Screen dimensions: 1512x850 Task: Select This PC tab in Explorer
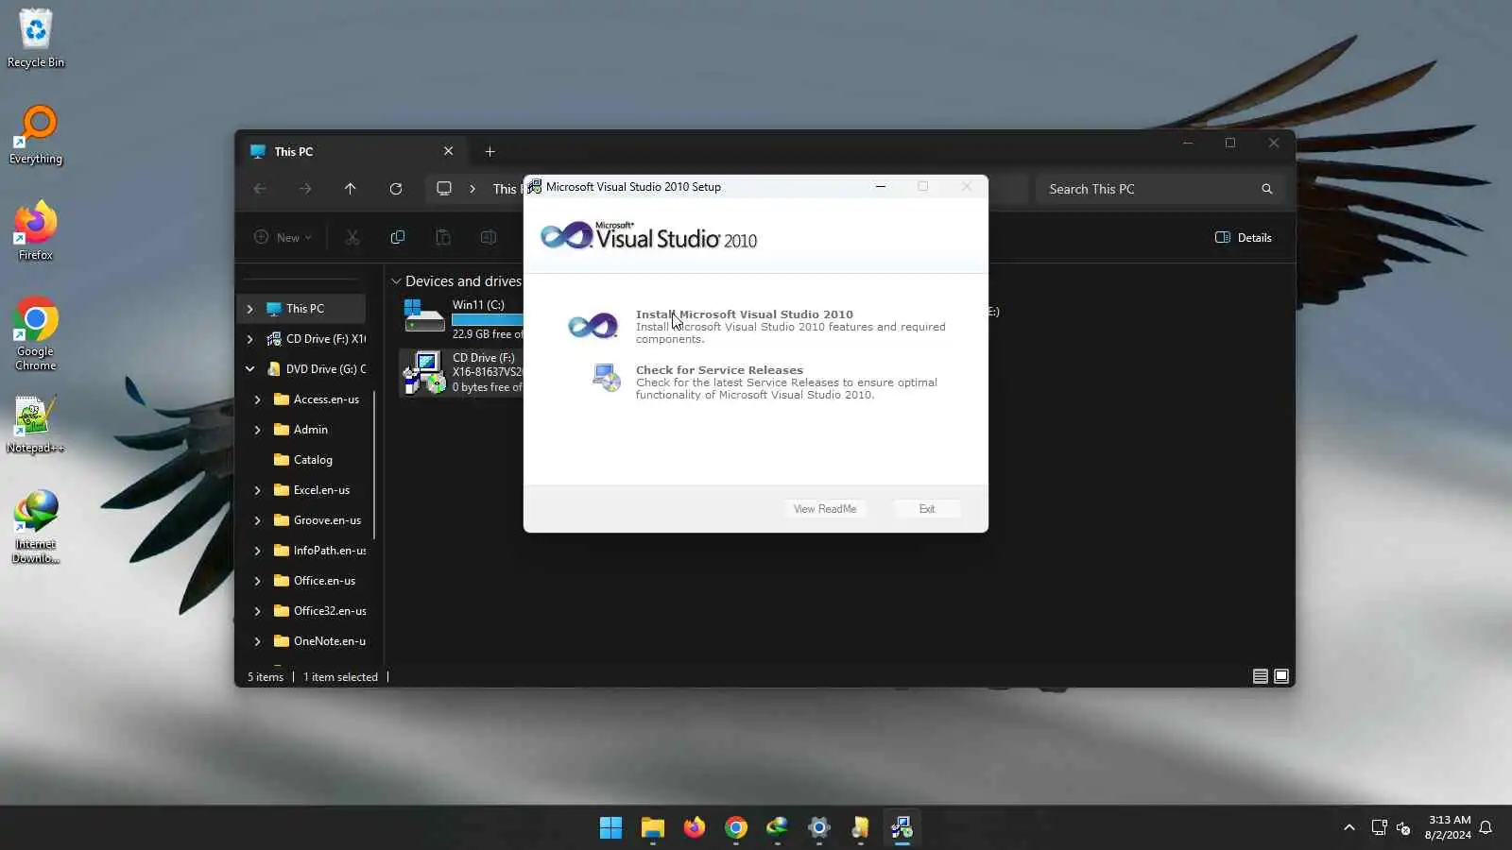[351, 151]
